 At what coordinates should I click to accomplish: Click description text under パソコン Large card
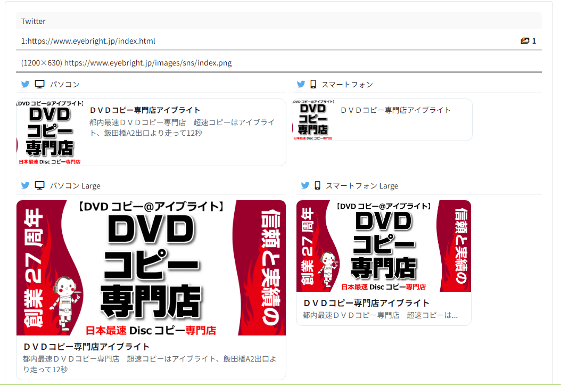[x=150, y=364]
